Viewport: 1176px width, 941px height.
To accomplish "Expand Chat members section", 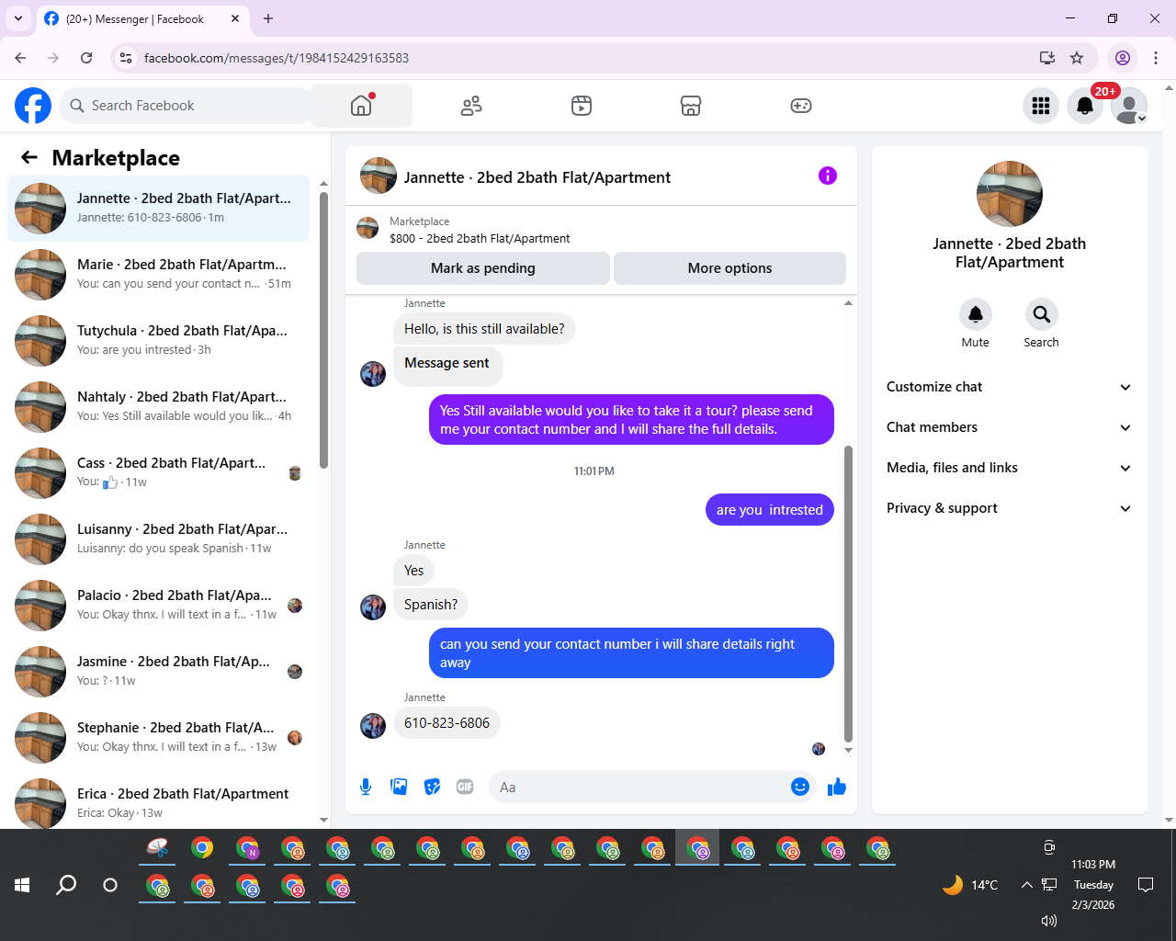I will tap(1009, 427).
